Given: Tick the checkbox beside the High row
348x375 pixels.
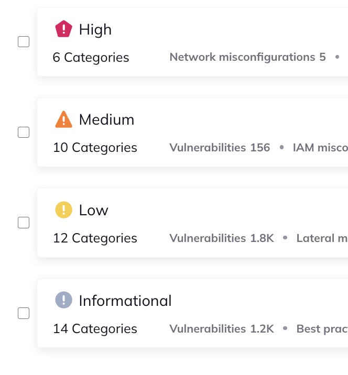Looking at the screenshot, I should pos(24,42).
